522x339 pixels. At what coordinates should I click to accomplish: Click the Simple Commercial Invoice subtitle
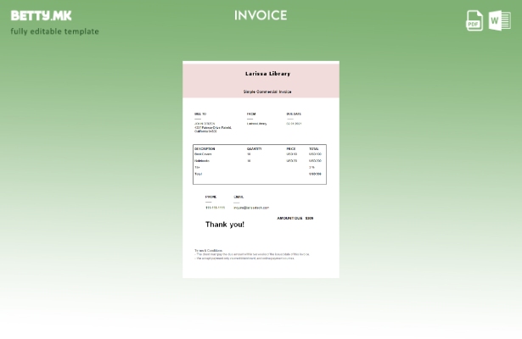[x=267, y=92]
